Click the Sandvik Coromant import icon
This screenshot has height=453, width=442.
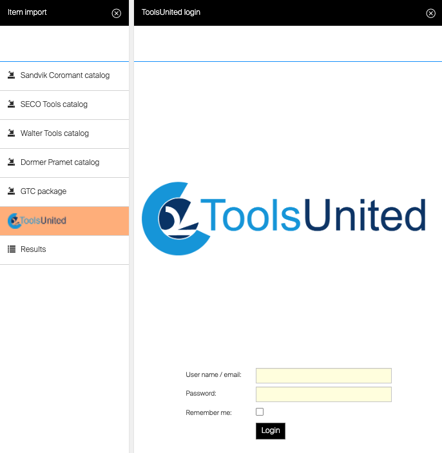(11, 75)
